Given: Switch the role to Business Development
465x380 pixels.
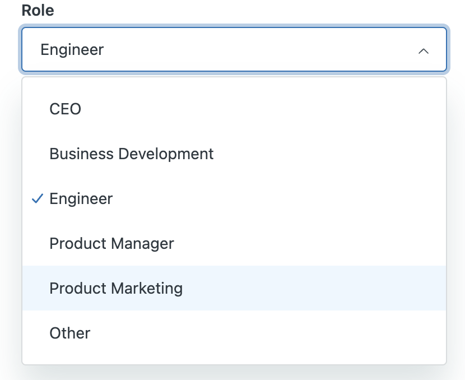Looking at the screenshot, I should coord(132,154).
